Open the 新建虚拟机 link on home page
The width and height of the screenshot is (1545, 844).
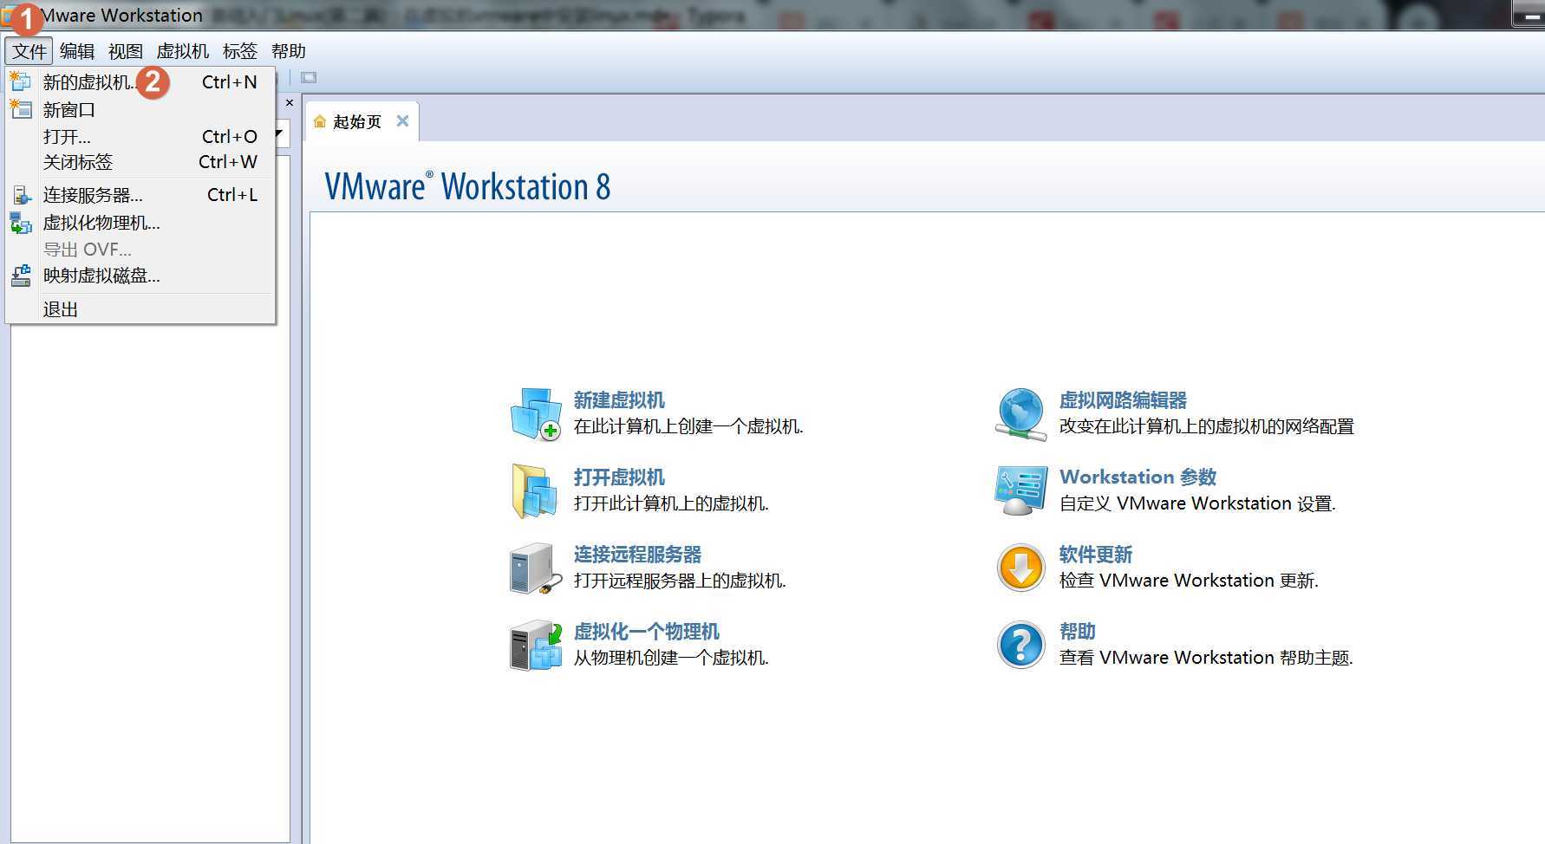(x=619, y=400)
